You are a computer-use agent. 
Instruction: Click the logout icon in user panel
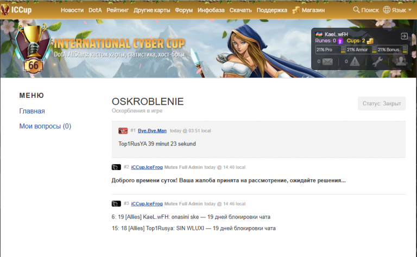(x=404, y=36)
